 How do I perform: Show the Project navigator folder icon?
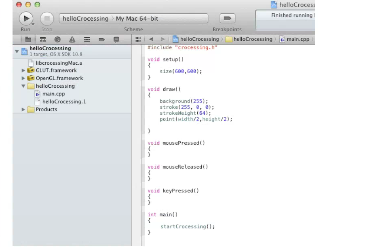[x=28, y=40]
